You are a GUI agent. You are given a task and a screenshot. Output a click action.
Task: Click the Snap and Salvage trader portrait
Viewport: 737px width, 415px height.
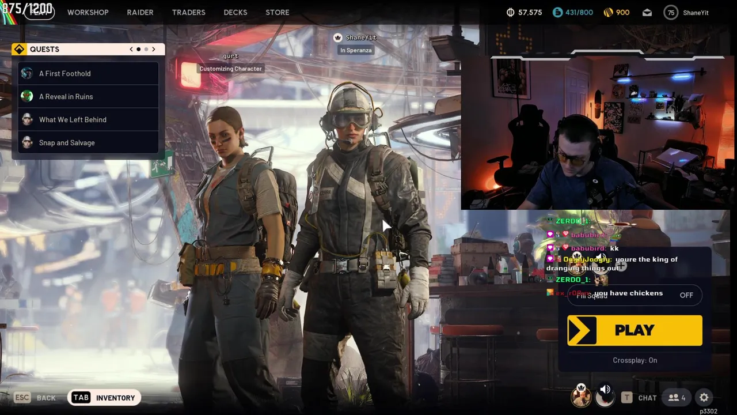coord(27,142)
